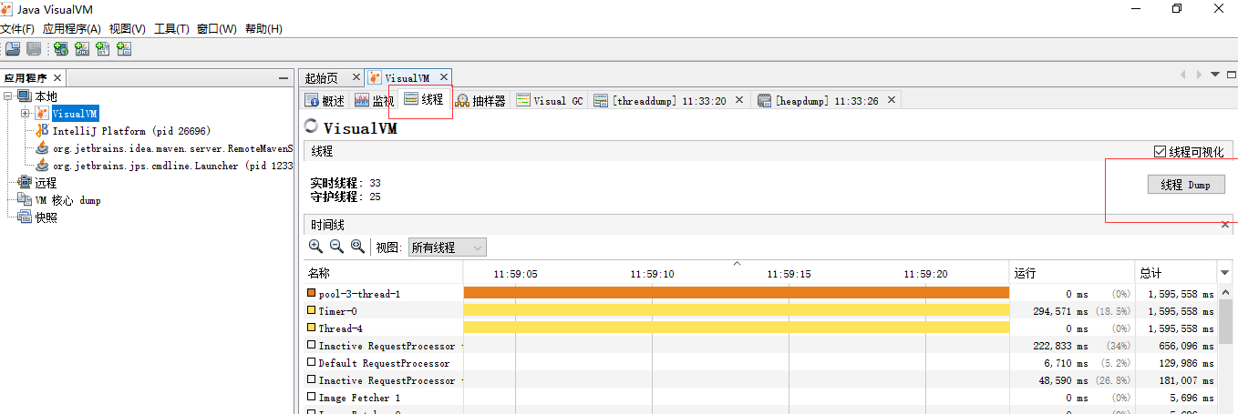Click the VM 核心 dump icon
The width and height of the screenshot is (1238, 414).
pos(25,200)
